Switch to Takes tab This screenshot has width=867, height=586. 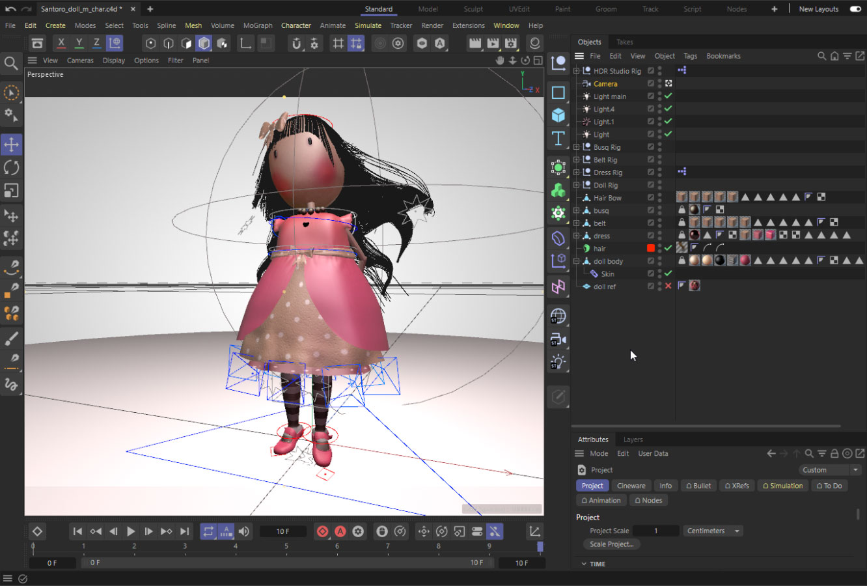(625, 42)
